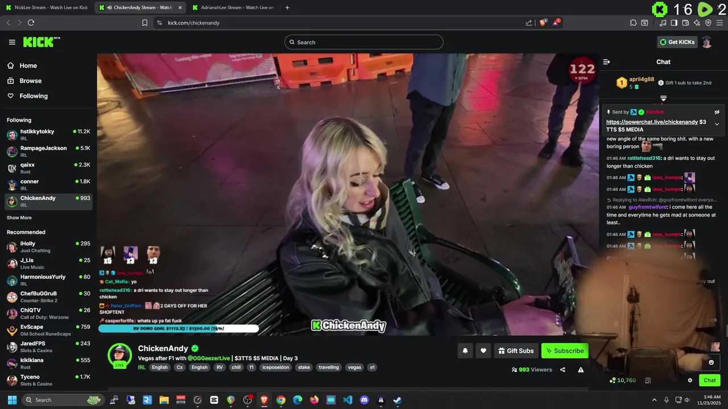This screenshot has width=728, height=409.
Task: Open Discord from the taskbar
Action: click(x=364, y=400)
